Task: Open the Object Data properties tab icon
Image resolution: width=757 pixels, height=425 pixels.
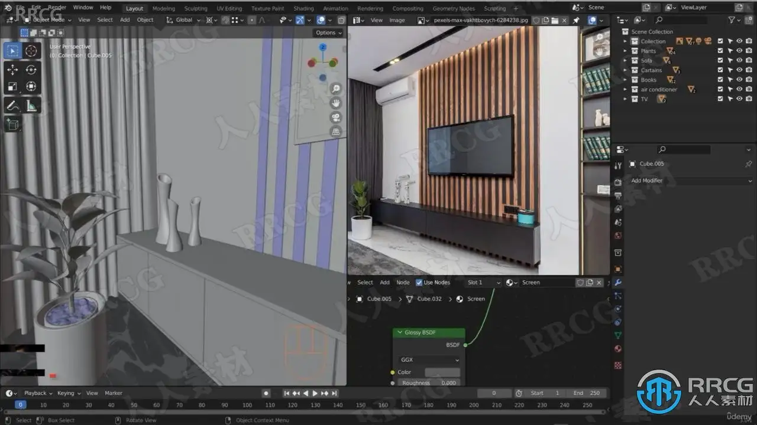Action: tap(618, 335)
